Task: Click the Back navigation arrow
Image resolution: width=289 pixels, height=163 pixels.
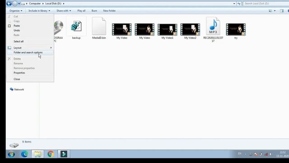Action: coord(9,4)
